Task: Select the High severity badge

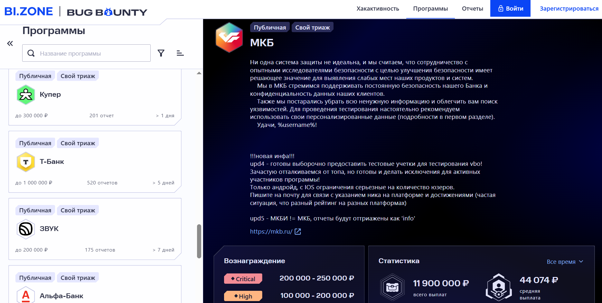Action: pyautogui.click(x=243, y=296)
